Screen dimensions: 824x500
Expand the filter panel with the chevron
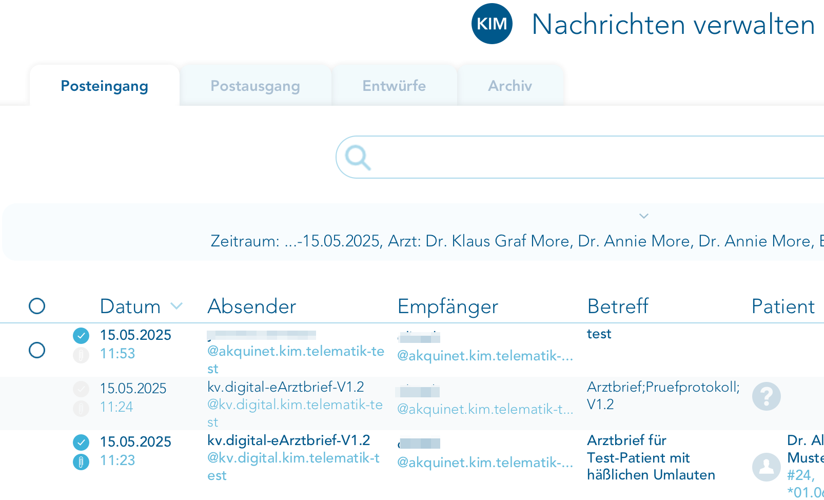pos(643,216)
